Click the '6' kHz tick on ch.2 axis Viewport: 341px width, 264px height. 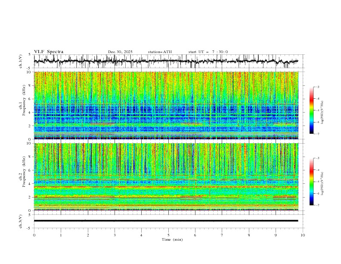click(30, 170)
